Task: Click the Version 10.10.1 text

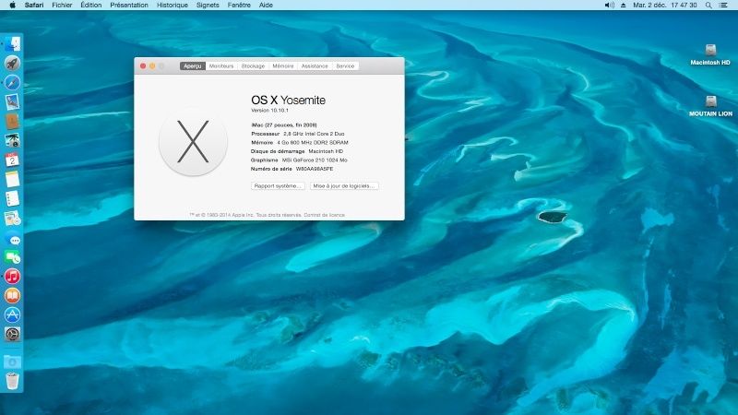Action: [269, 110]
